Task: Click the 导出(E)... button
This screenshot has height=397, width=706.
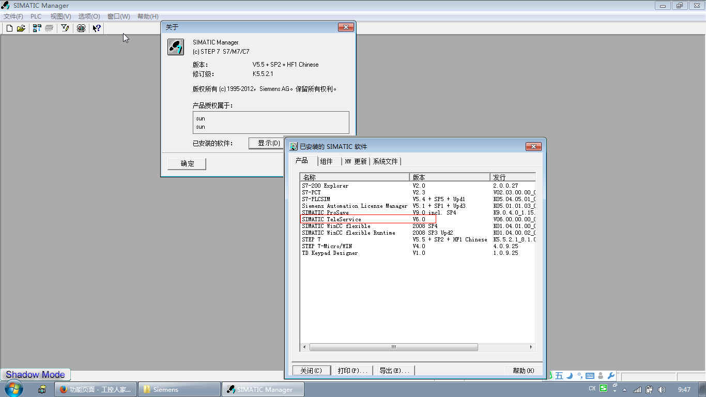Action: point(394,371)
